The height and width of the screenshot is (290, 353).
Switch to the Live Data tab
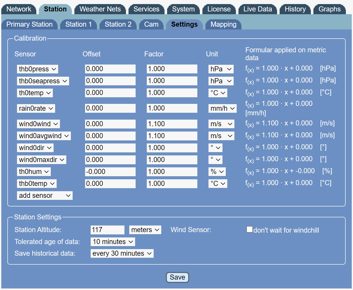[x=257, y=9]
